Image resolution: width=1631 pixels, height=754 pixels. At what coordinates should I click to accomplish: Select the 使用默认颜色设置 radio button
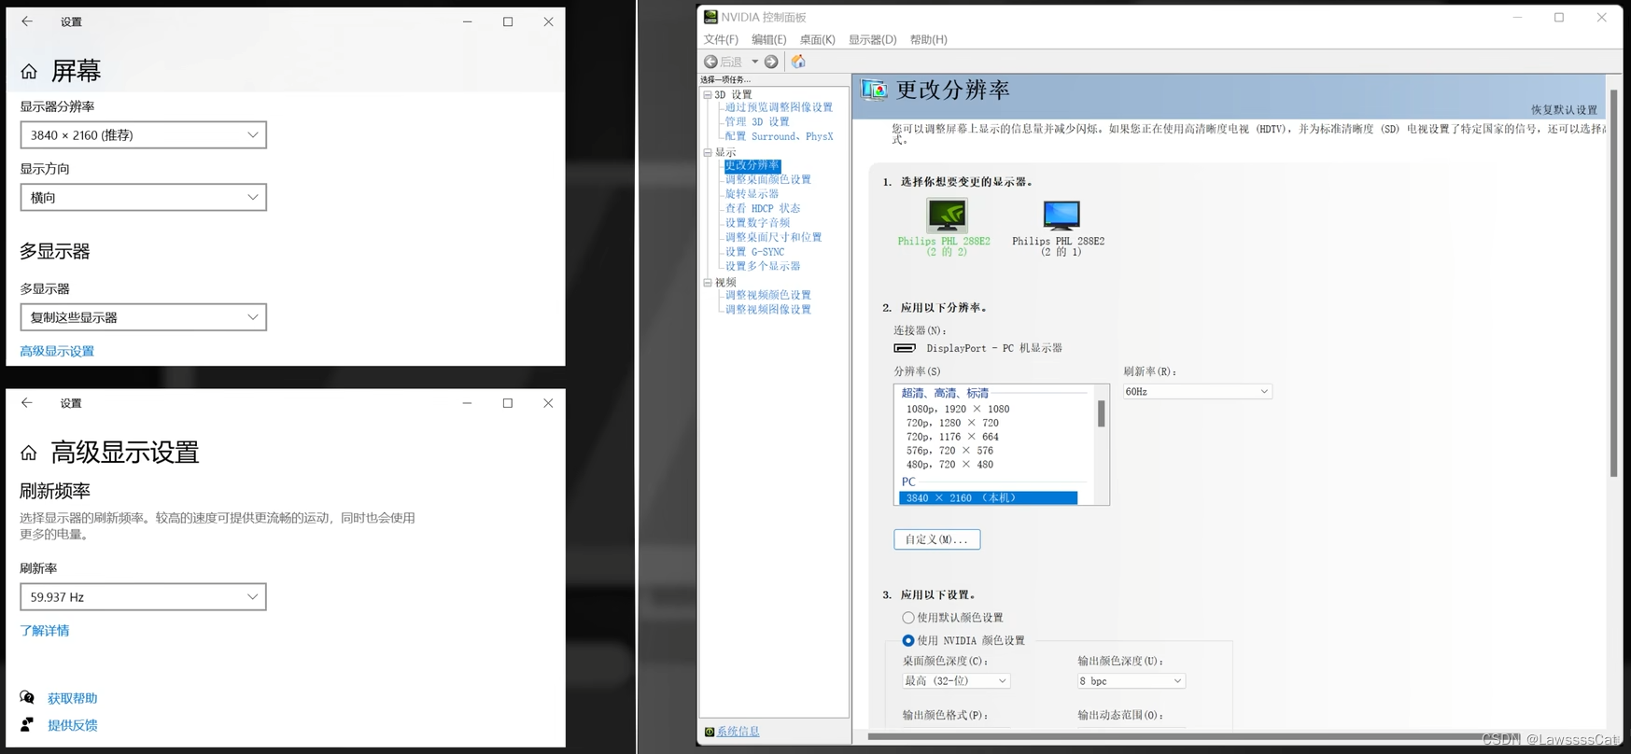pyautogui.click(x=907, y=618)
